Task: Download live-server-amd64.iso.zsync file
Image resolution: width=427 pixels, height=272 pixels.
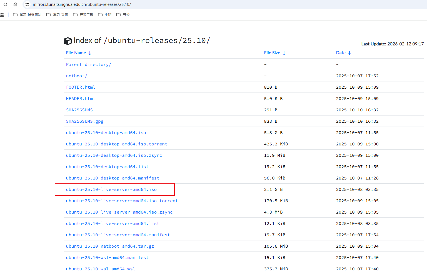Action: [x=119, y=212]
